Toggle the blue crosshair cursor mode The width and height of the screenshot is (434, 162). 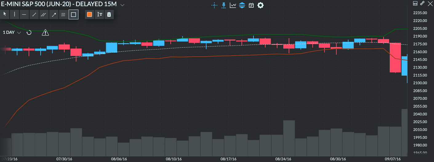point(214,5)
